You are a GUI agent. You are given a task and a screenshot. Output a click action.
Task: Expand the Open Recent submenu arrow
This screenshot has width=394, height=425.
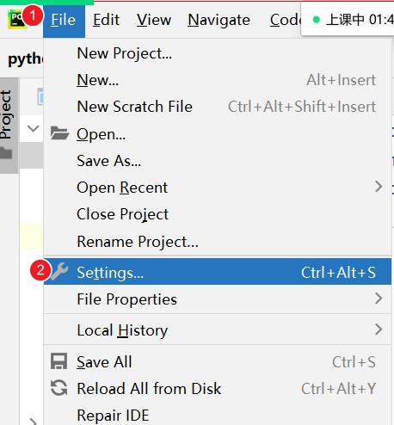[x=379, y=187]
